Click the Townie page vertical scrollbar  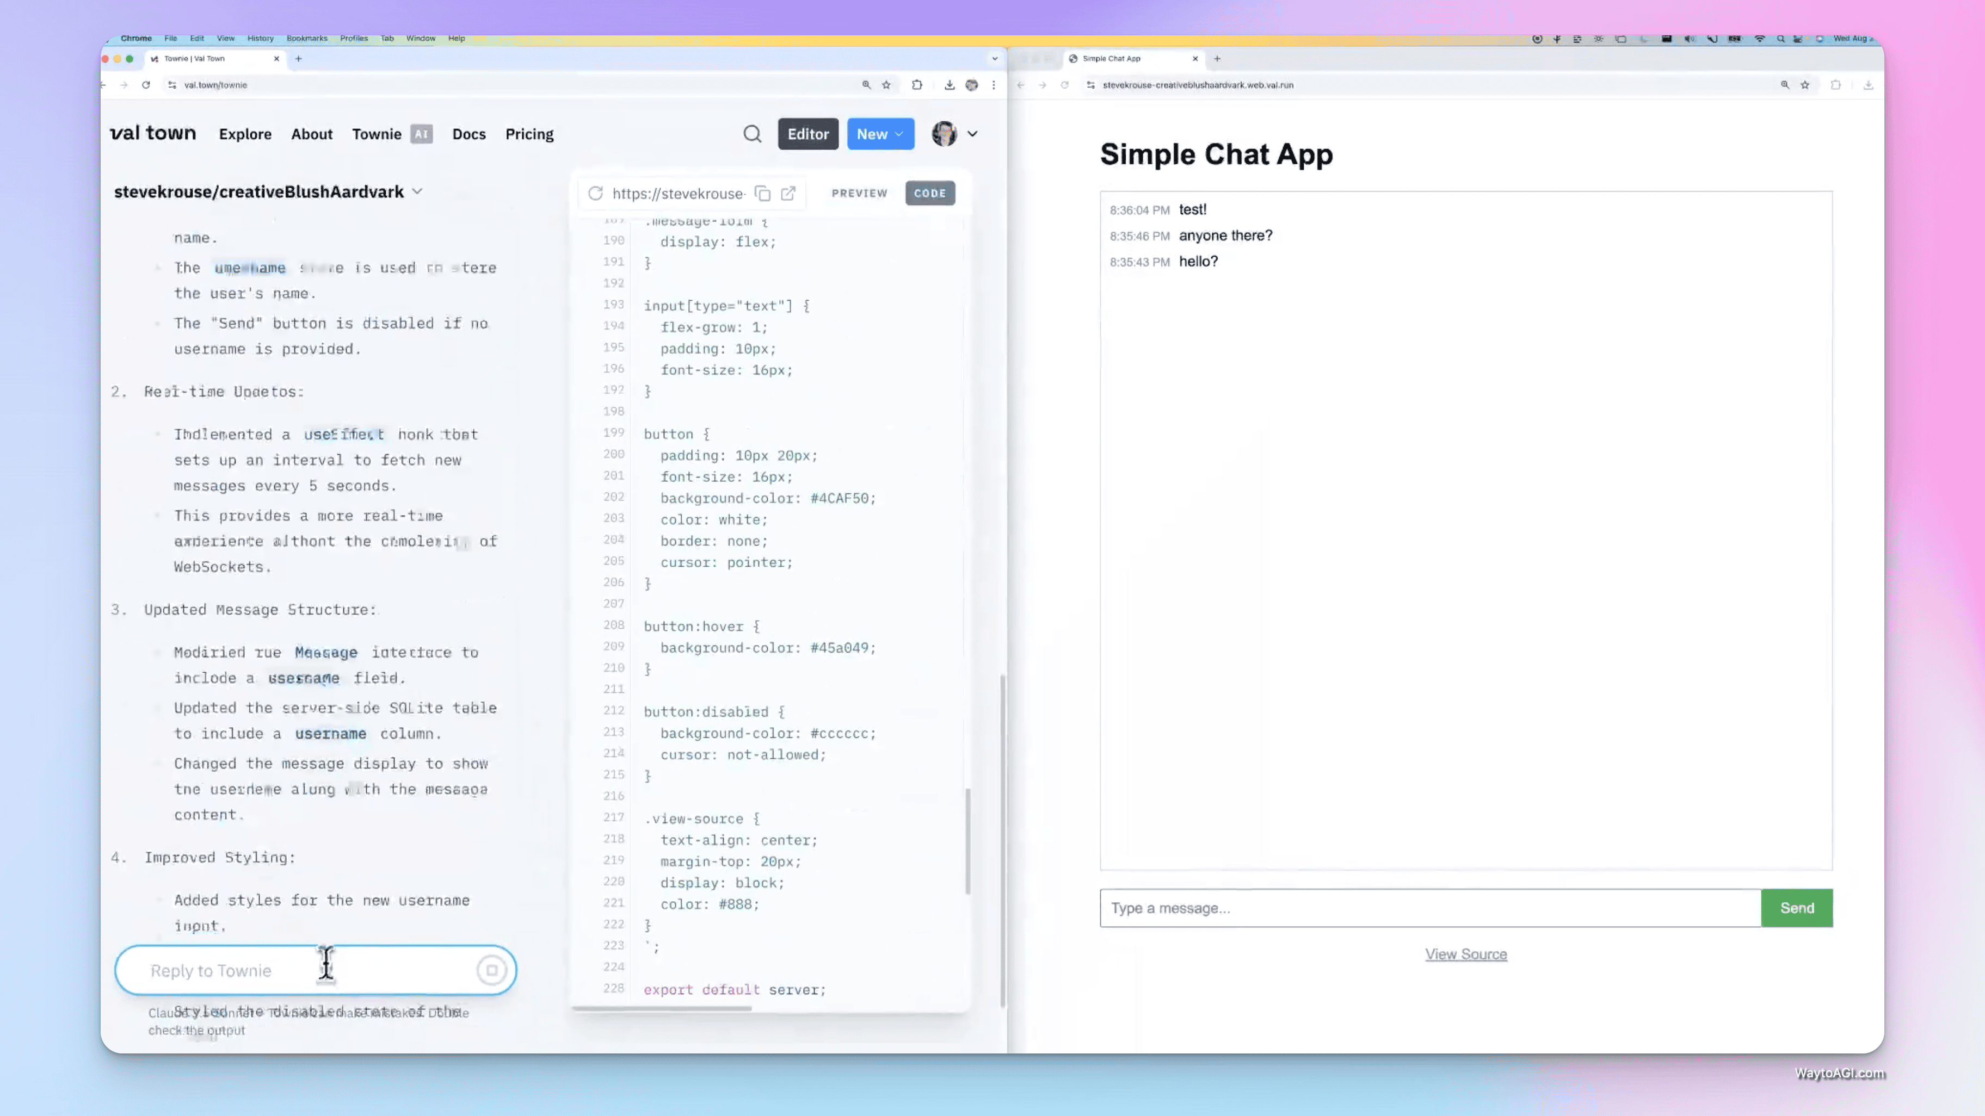click(1002, 840)
